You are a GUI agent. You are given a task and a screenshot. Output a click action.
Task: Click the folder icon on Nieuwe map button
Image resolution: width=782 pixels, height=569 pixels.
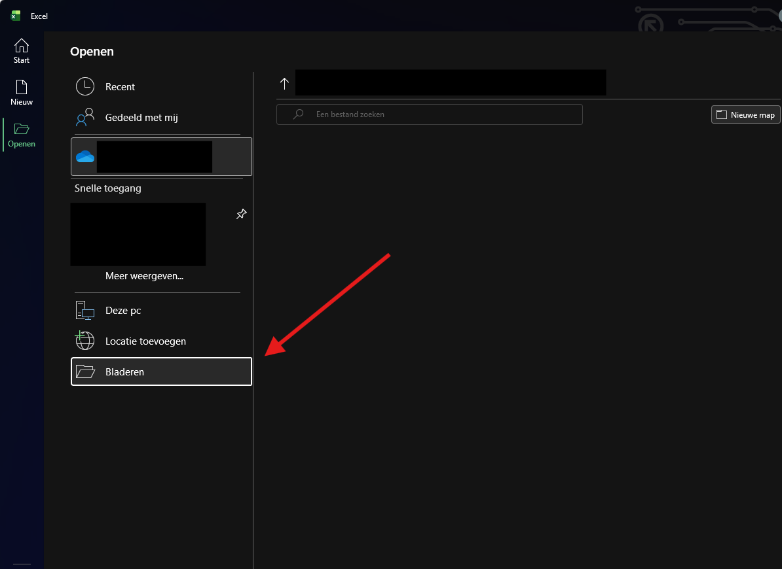point(722,115)
